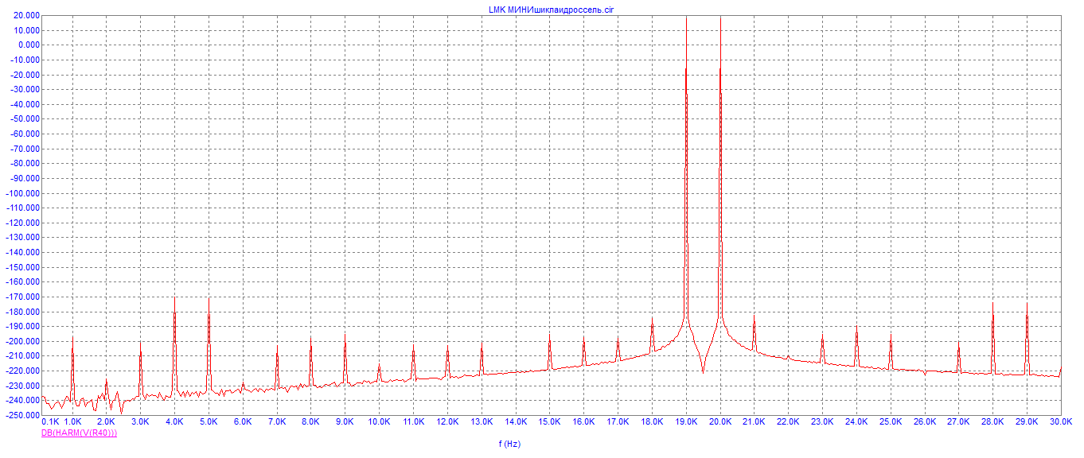Click the 19.0K frequency axis label
Screen dimensions: 1084x458
(686, 421)
